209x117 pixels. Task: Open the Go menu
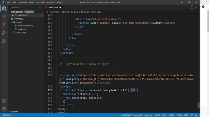(x=37, y=2)
